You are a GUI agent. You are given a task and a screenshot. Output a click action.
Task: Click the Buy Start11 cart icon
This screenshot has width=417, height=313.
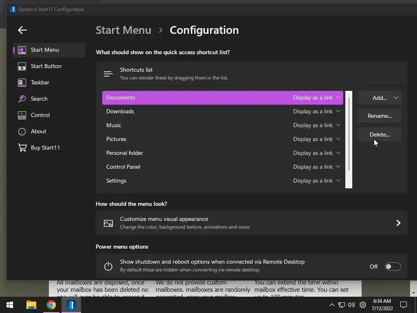[x=22, y=148]
